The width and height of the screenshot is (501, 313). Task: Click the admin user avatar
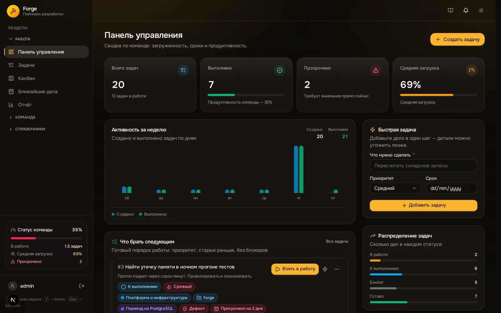[13, 286]
